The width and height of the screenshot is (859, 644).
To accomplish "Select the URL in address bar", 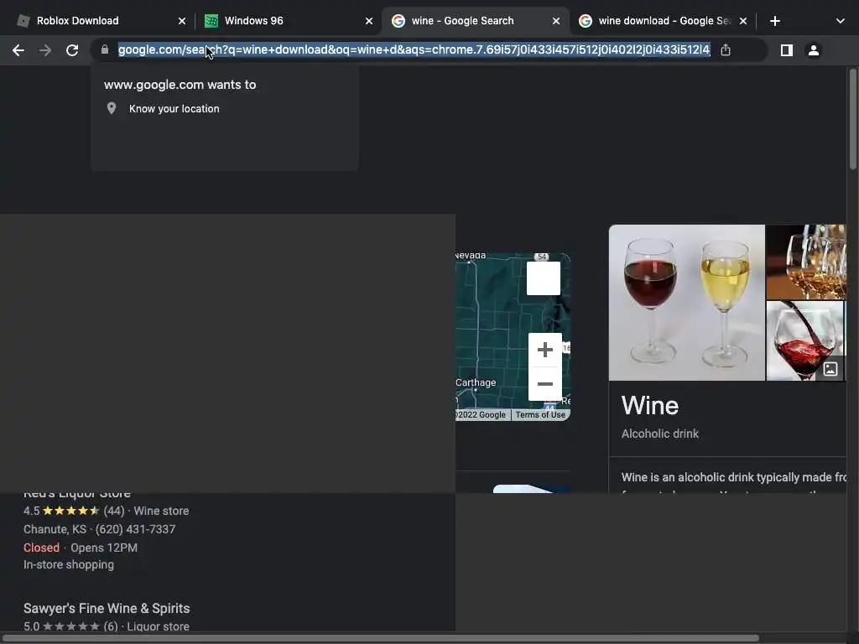I will 414,49.
